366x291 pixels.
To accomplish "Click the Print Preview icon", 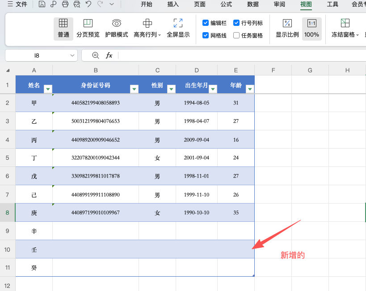I will click(77, 4).
